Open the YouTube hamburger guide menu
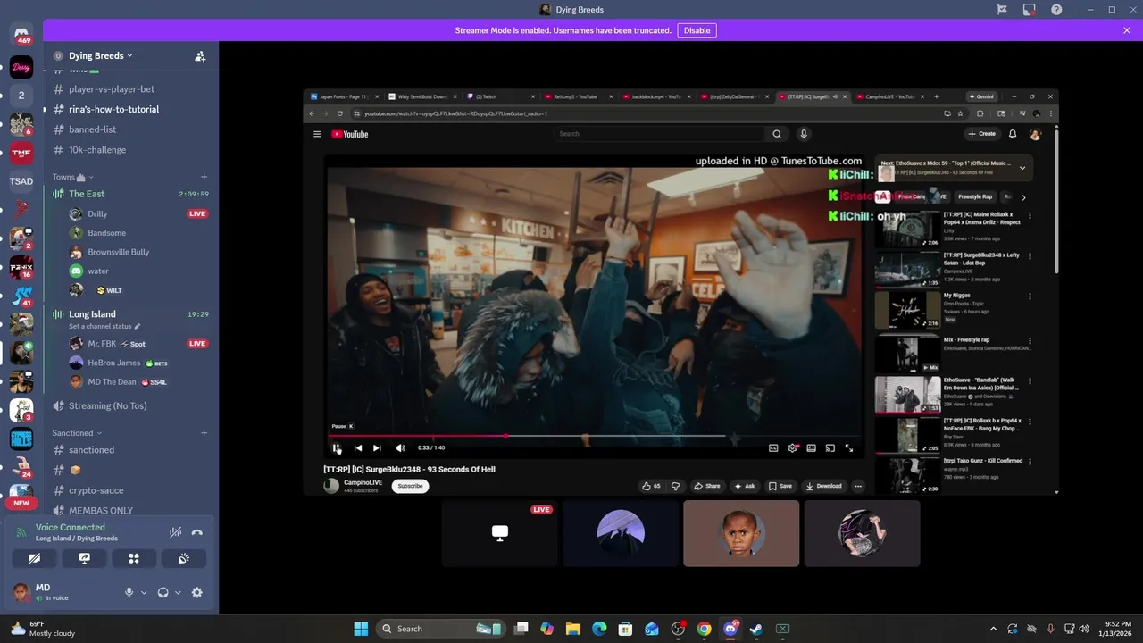The width and height of the screenshot is (1143, 643). coord(316,134)
